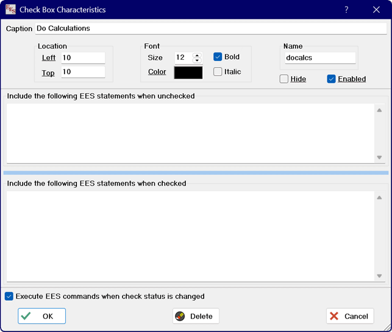Click the OK button with green checkmark
392x332 pixels.
coord(41,316)
